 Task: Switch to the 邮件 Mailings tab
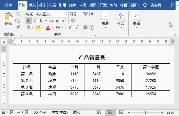pyautogui.click(x=73, y=5)
